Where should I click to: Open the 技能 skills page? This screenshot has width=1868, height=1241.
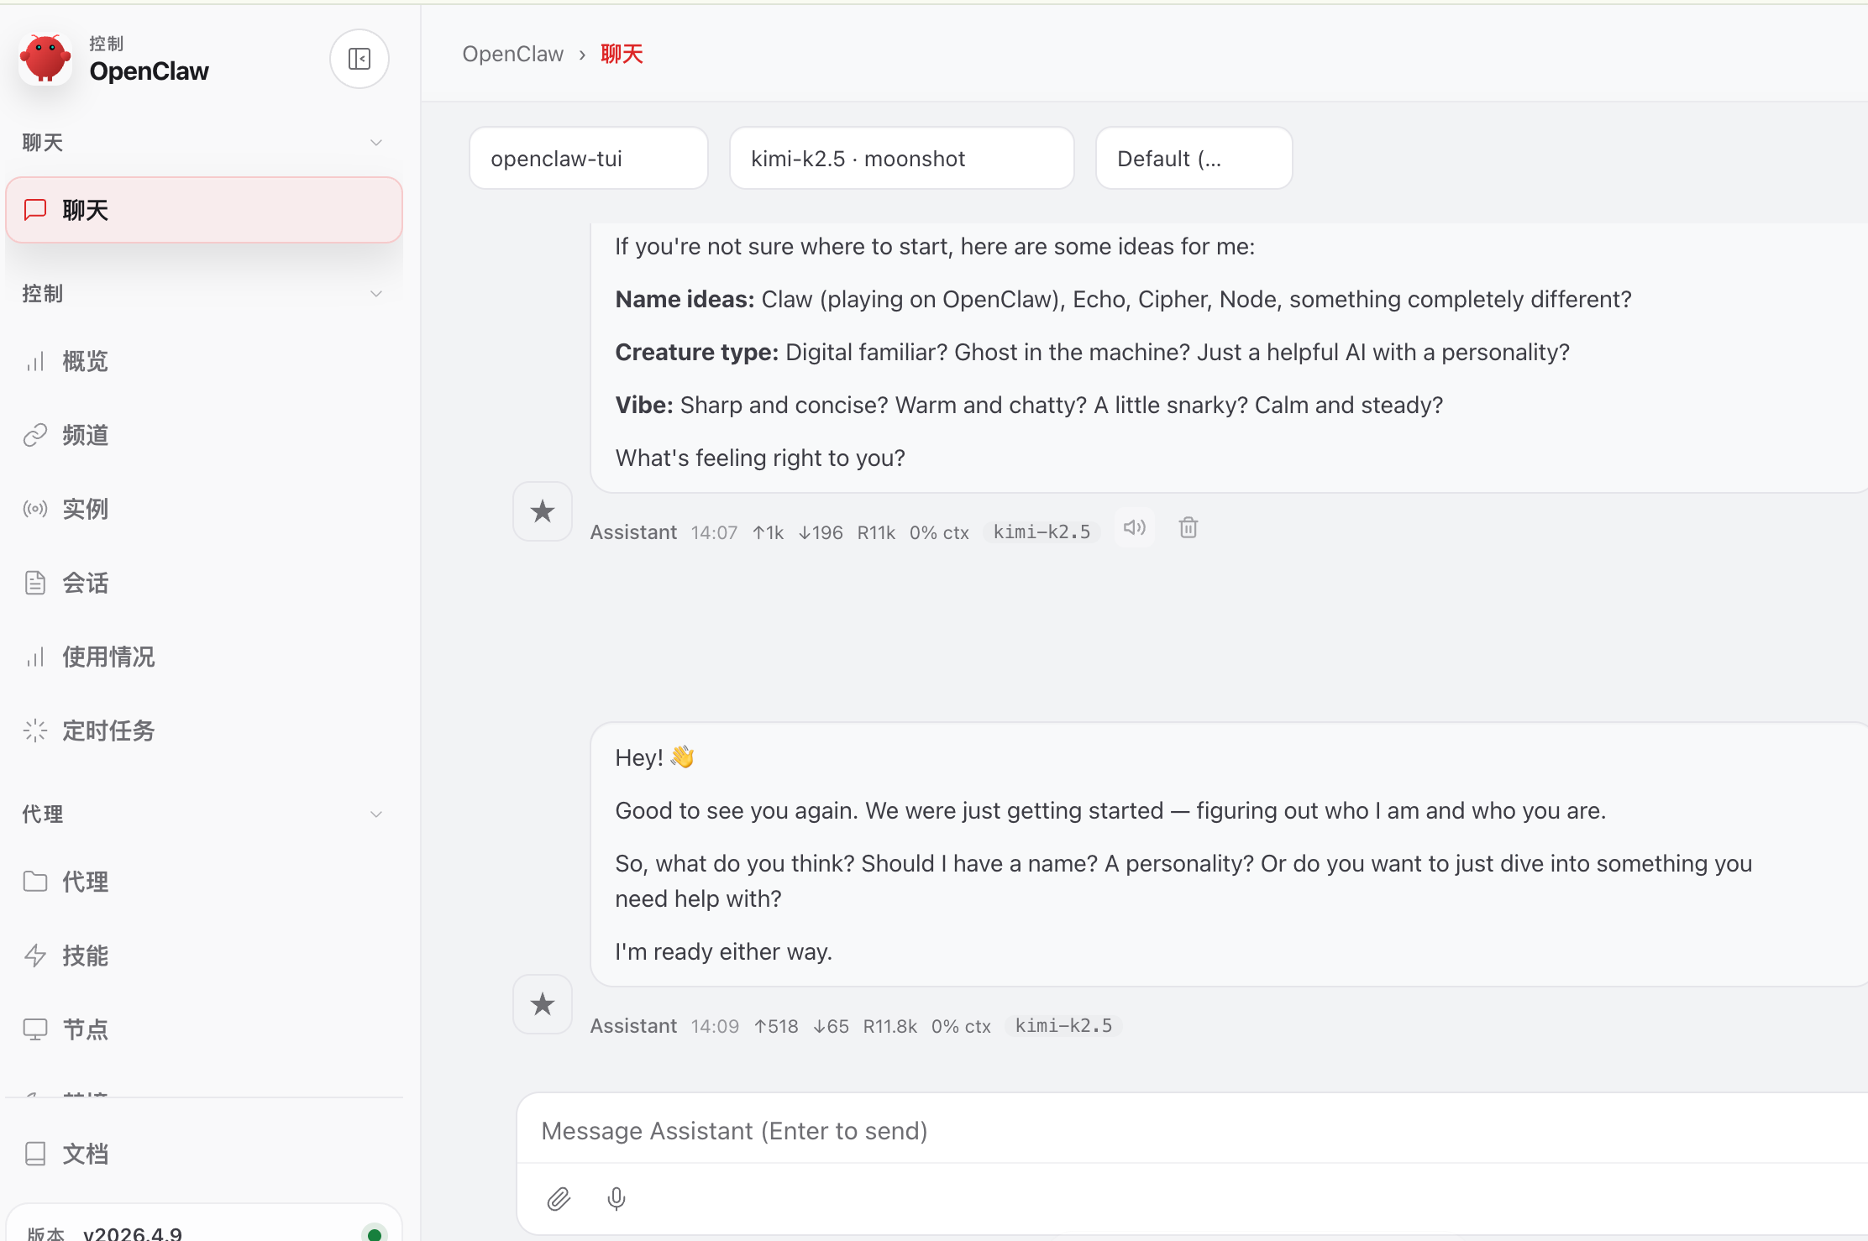(x=85, y=956)
